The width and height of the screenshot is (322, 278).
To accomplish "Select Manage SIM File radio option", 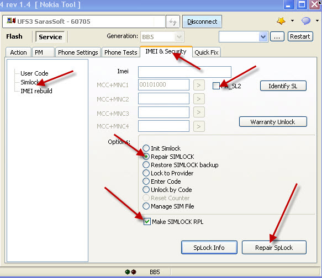I will click(146, 206).
